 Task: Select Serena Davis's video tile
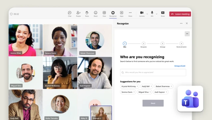coord(60,40)
